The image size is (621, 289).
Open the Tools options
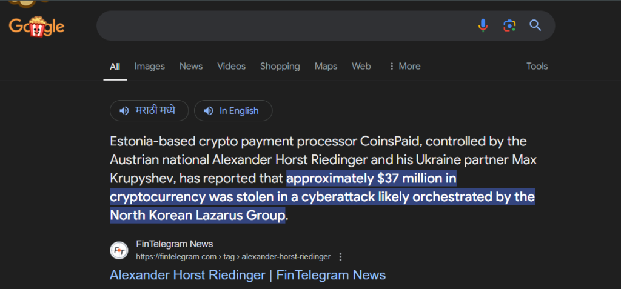tap(537, 66)
